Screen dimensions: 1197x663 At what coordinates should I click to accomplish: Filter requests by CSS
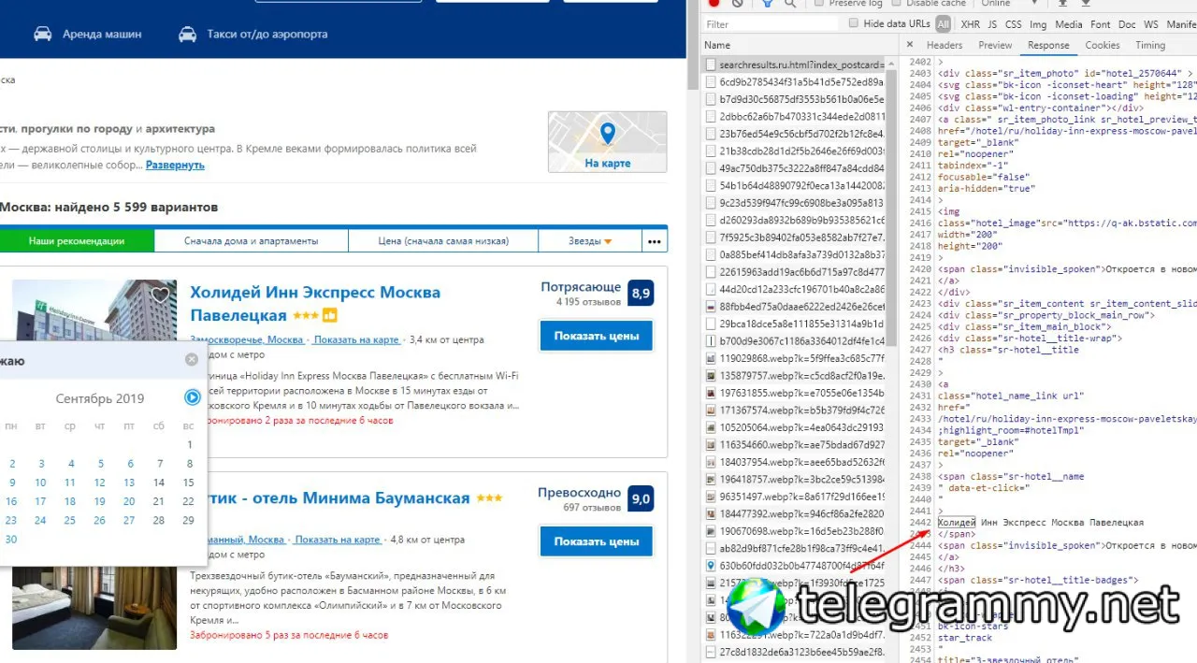[1013, 24]
